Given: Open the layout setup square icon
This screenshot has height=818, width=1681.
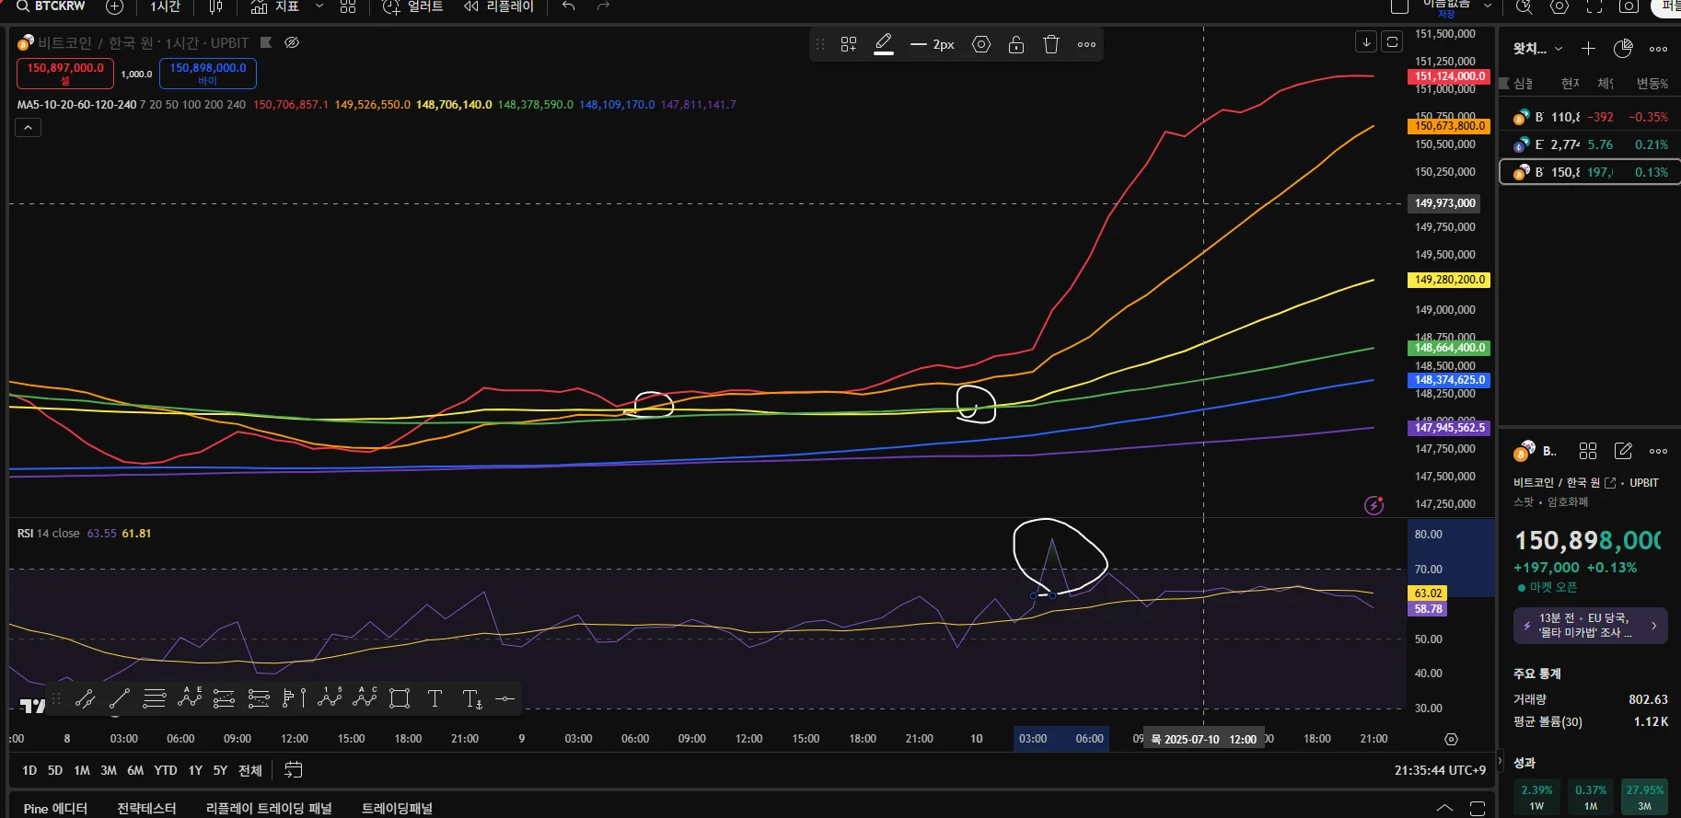Looking at the screenshot, I should coord(1399,6).
